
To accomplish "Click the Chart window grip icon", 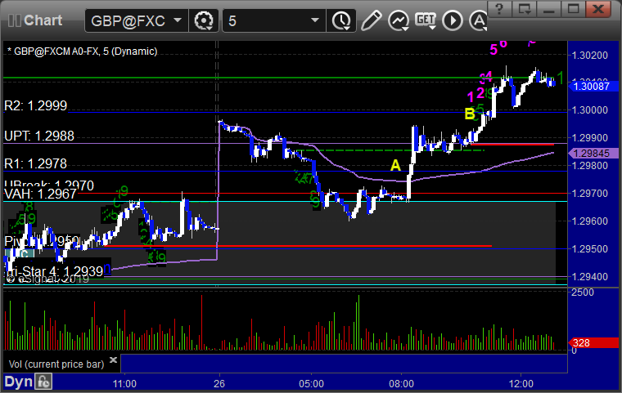I will click(x=15, y=20).
